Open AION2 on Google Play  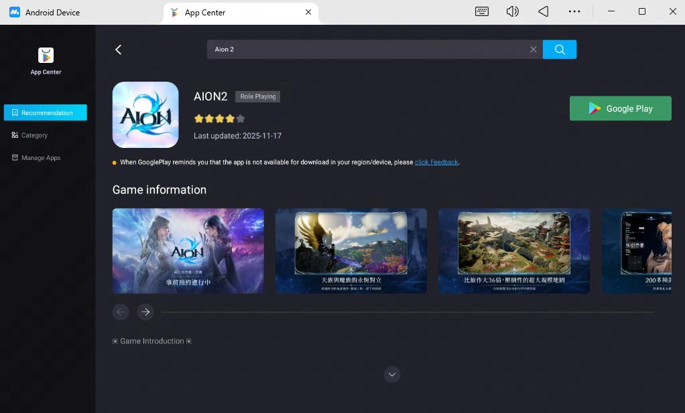tap(620, 108)
